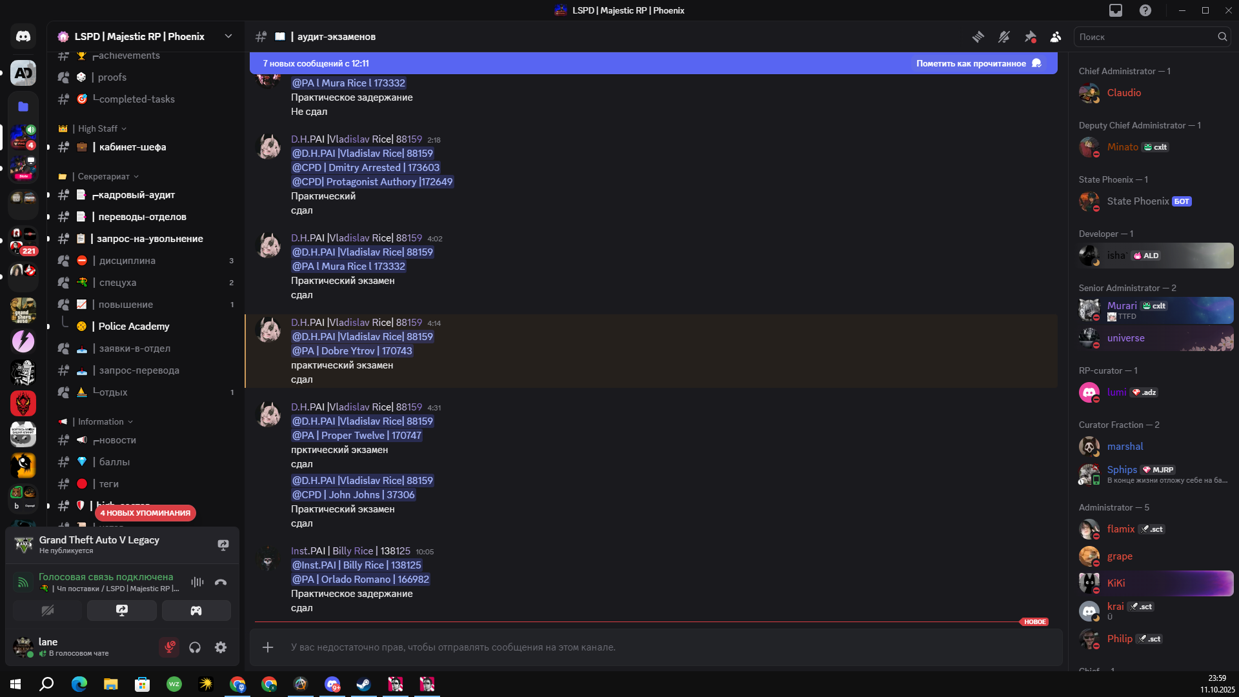This screenshot has width=1239, height=697.
Task: Open noise suppression waveform icon
Action: pyautogui.click(x=197, y=582)
